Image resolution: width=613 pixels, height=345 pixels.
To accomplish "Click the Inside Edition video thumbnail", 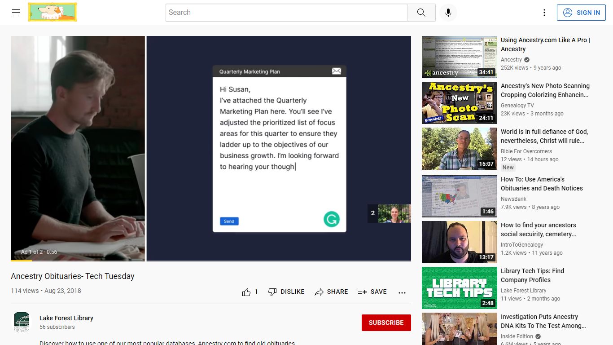I will point(460,329).
